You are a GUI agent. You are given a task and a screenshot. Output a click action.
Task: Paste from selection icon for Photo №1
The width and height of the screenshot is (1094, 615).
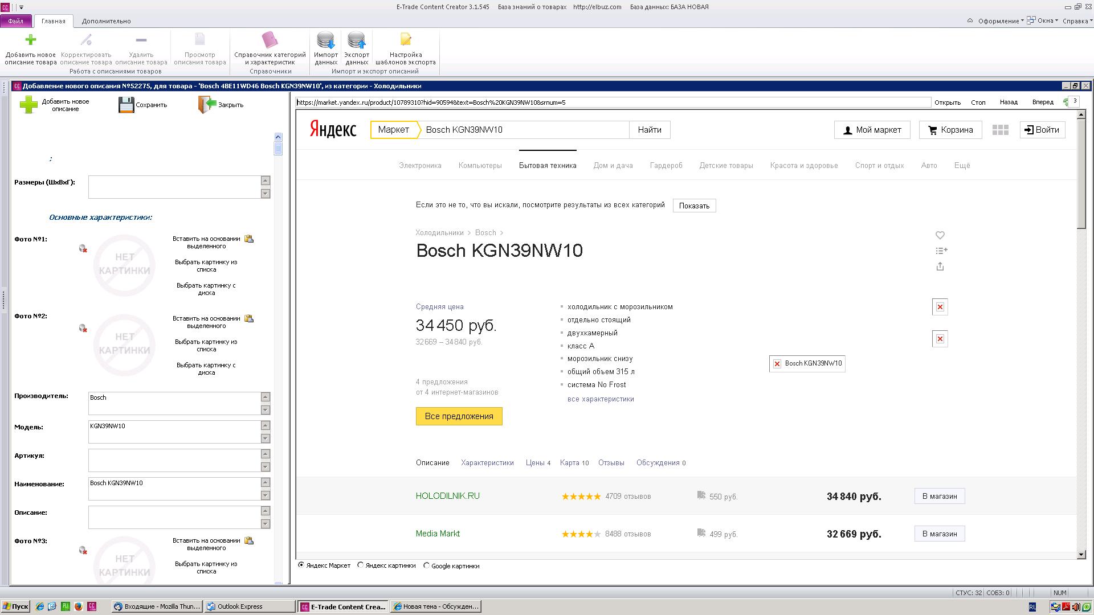point(249,239)
